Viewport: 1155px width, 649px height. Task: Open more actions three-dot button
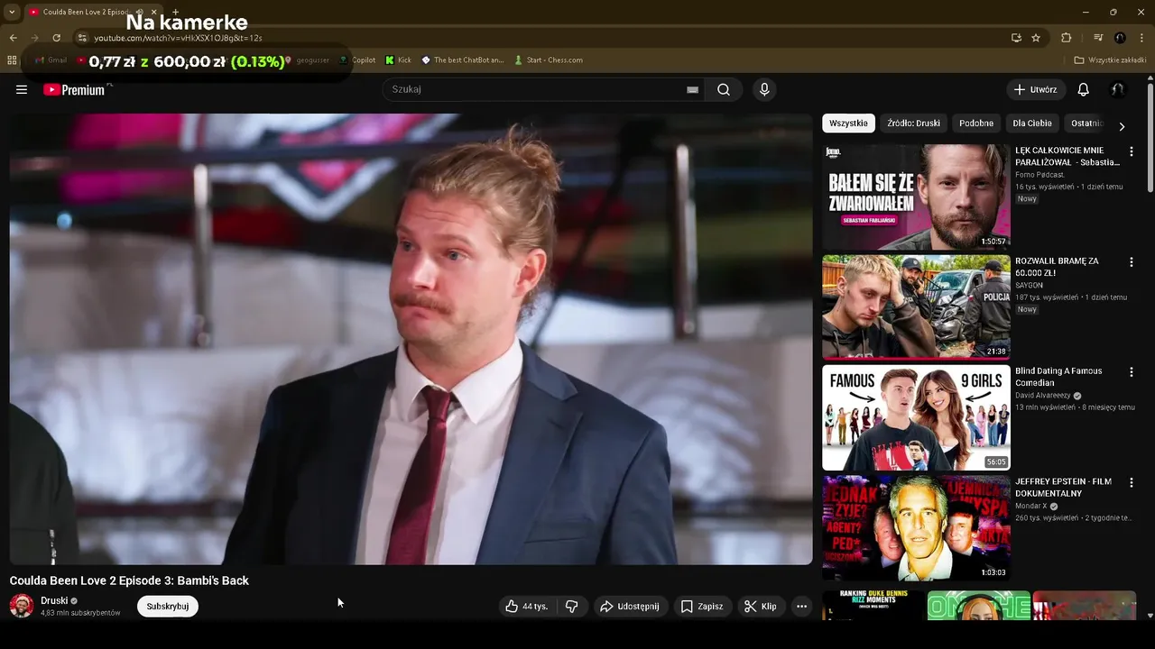[801, 607]
